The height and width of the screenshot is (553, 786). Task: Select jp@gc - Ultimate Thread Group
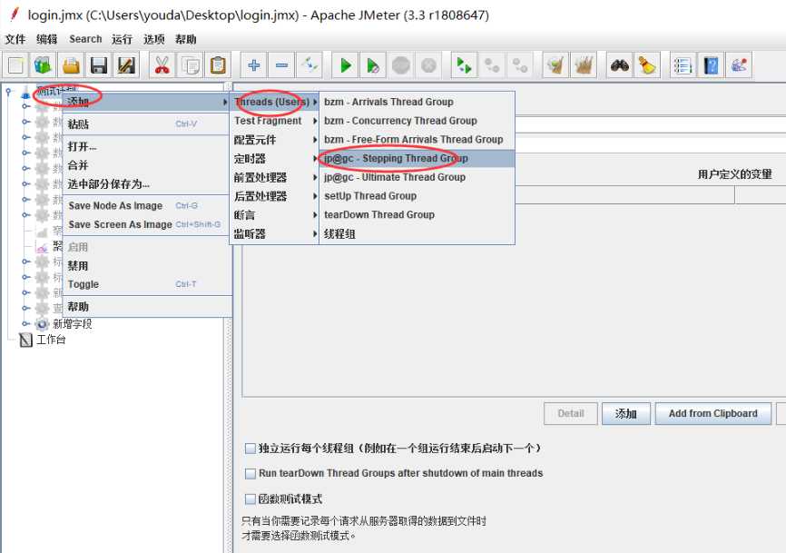coord(418,177)
